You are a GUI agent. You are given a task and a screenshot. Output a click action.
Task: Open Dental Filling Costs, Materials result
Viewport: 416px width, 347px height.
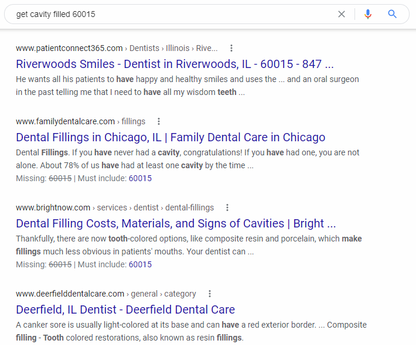176,223
